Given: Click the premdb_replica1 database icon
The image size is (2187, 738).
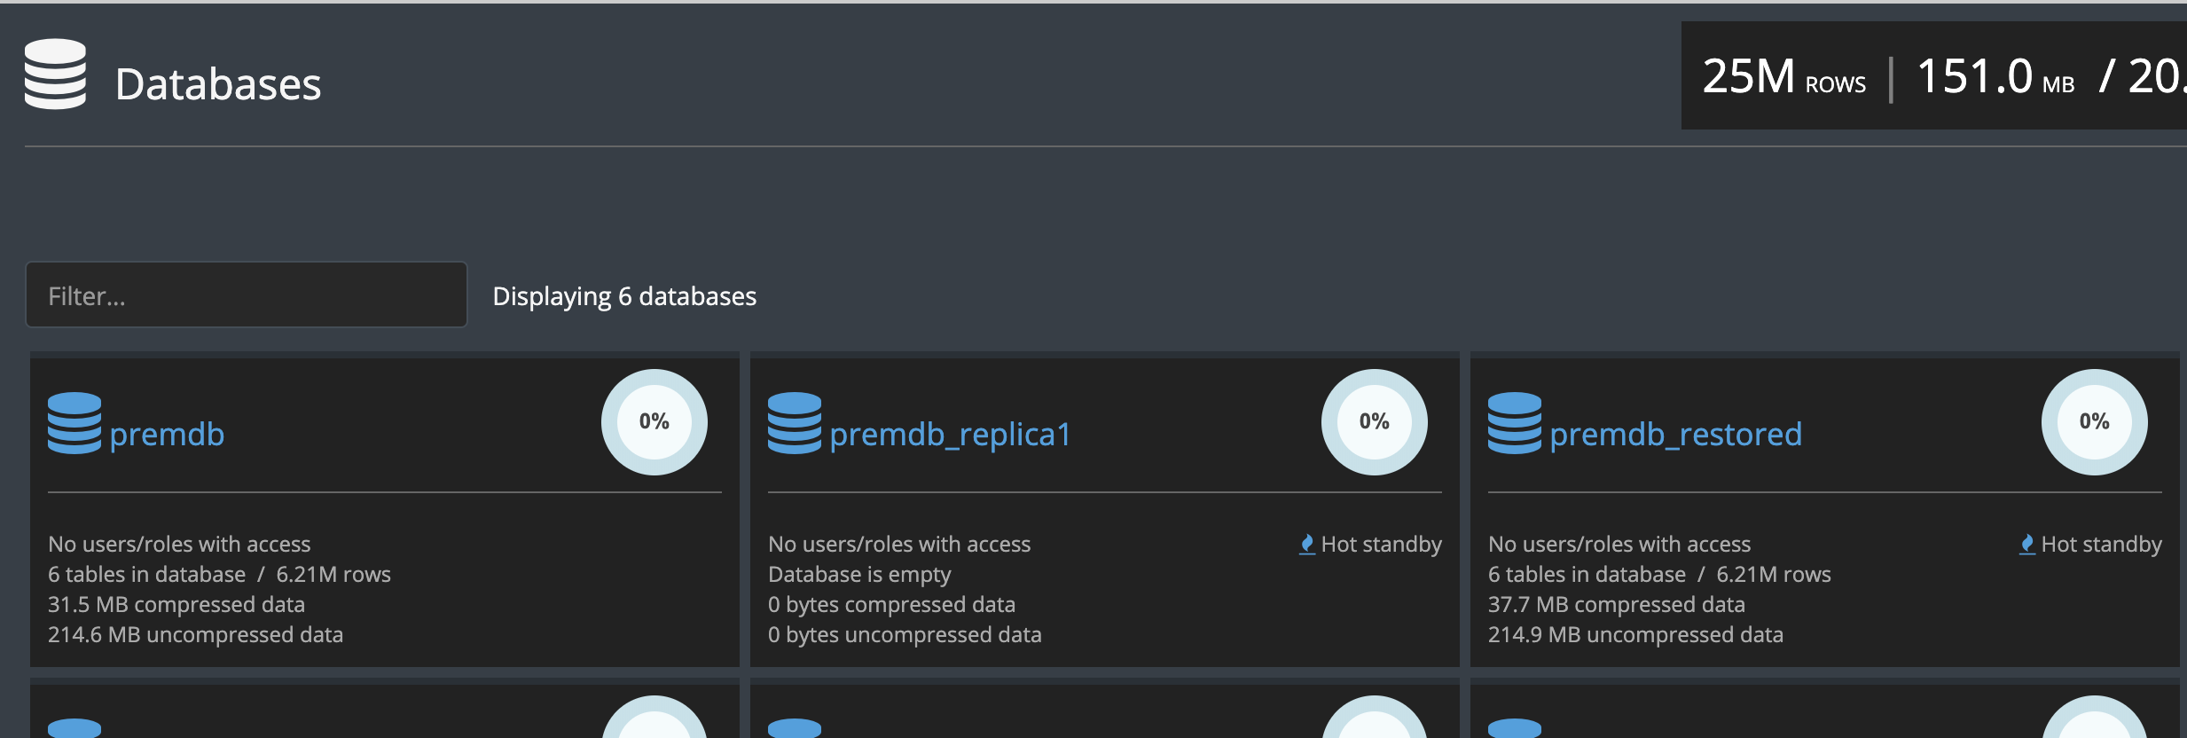Looking at the screenshot, I should click(x=795, y=423).
